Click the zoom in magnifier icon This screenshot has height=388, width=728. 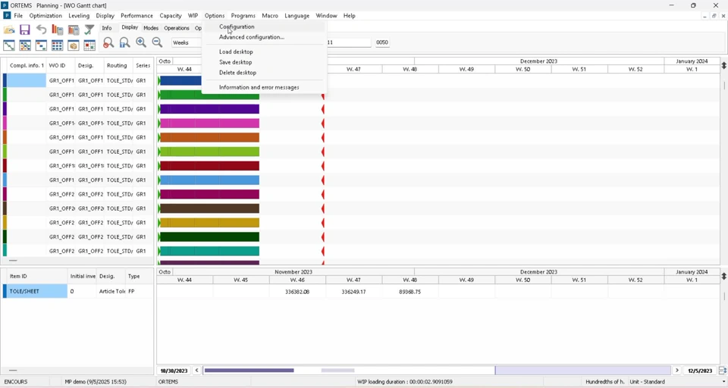pos(141,42)
